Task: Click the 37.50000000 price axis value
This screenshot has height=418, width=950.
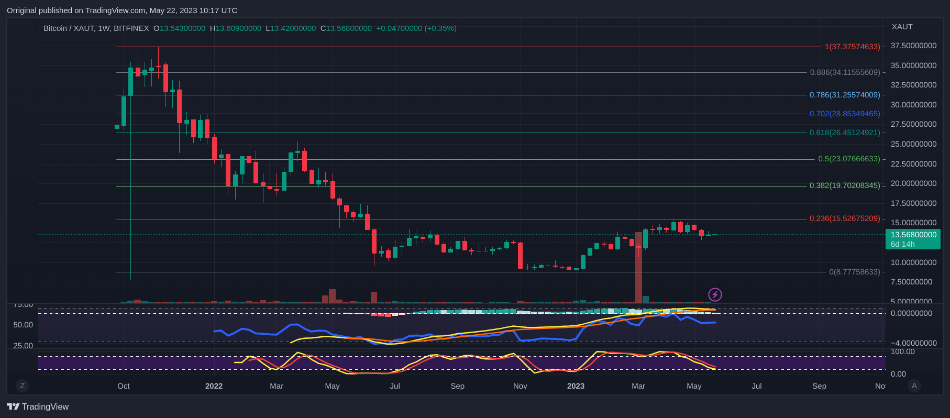Action: 914,46
